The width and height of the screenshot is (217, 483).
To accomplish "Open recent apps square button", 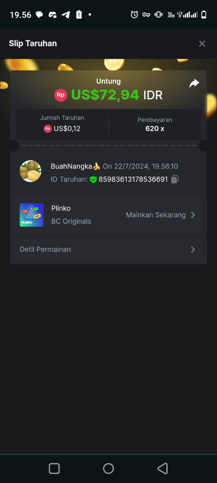I will (x=54, y=469).
